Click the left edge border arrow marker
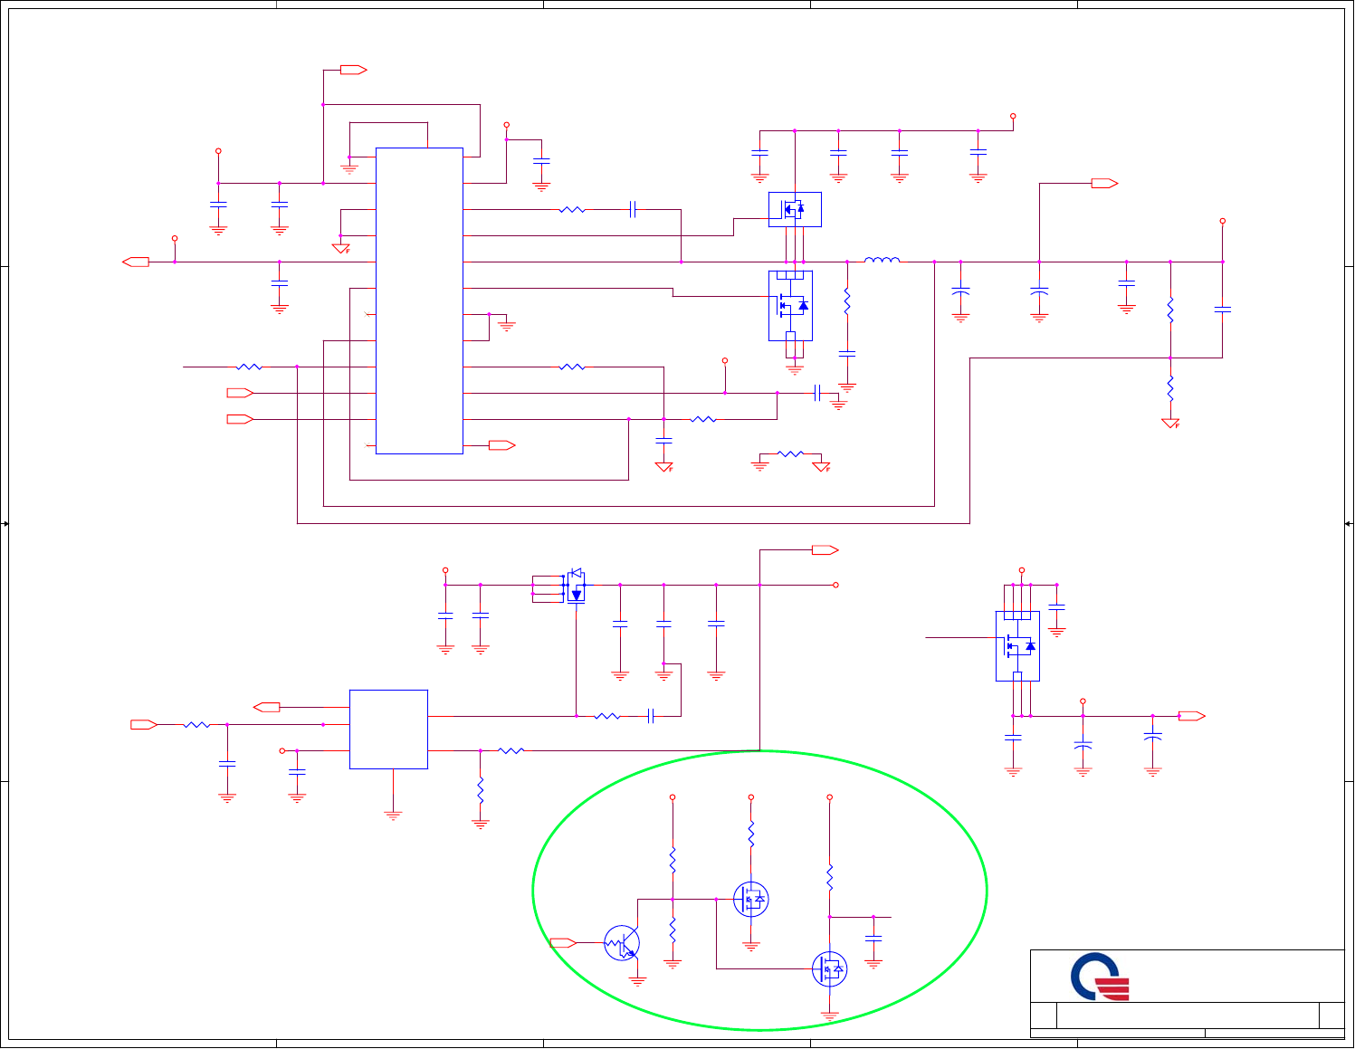The height and width of the screenshot is (1049, 1355). pyautogui.click(x=5, y=524)
